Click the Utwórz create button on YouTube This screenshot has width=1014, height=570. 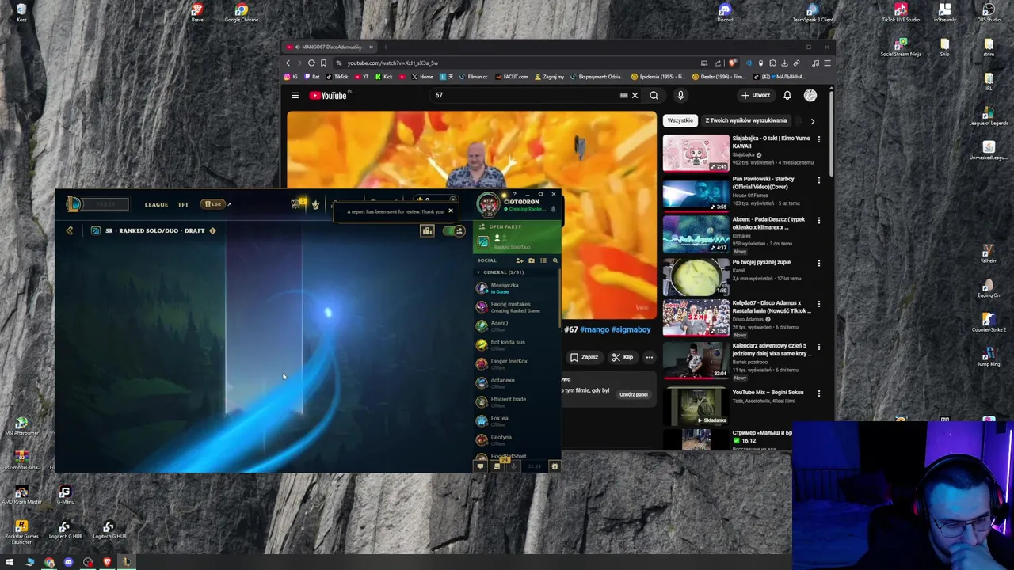(756, 95)
